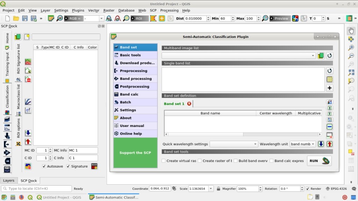Open Quick wavelength settings dropdown
This screenshot has width=358, height=201.
[x=234, y=144]
